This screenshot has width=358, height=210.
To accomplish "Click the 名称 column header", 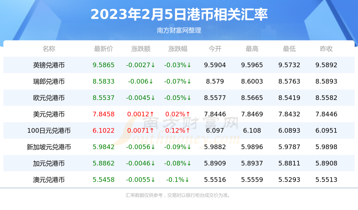I will [49, 49].
